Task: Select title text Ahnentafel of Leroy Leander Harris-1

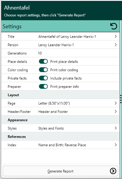Action: click(67, 37)
